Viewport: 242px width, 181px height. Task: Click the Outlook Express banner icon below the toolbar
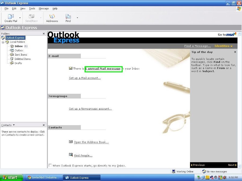[3, 28]
